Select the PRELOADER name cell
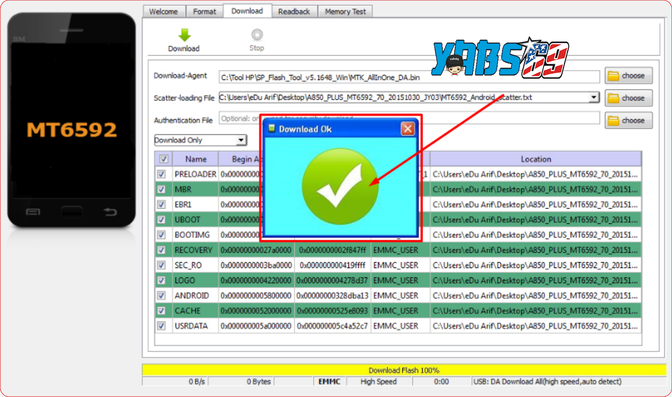Viewport: 672px width, 397px height. 195,174
